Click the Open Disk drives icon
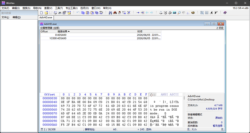Screen dimensions: 250x133 point(165,13)
